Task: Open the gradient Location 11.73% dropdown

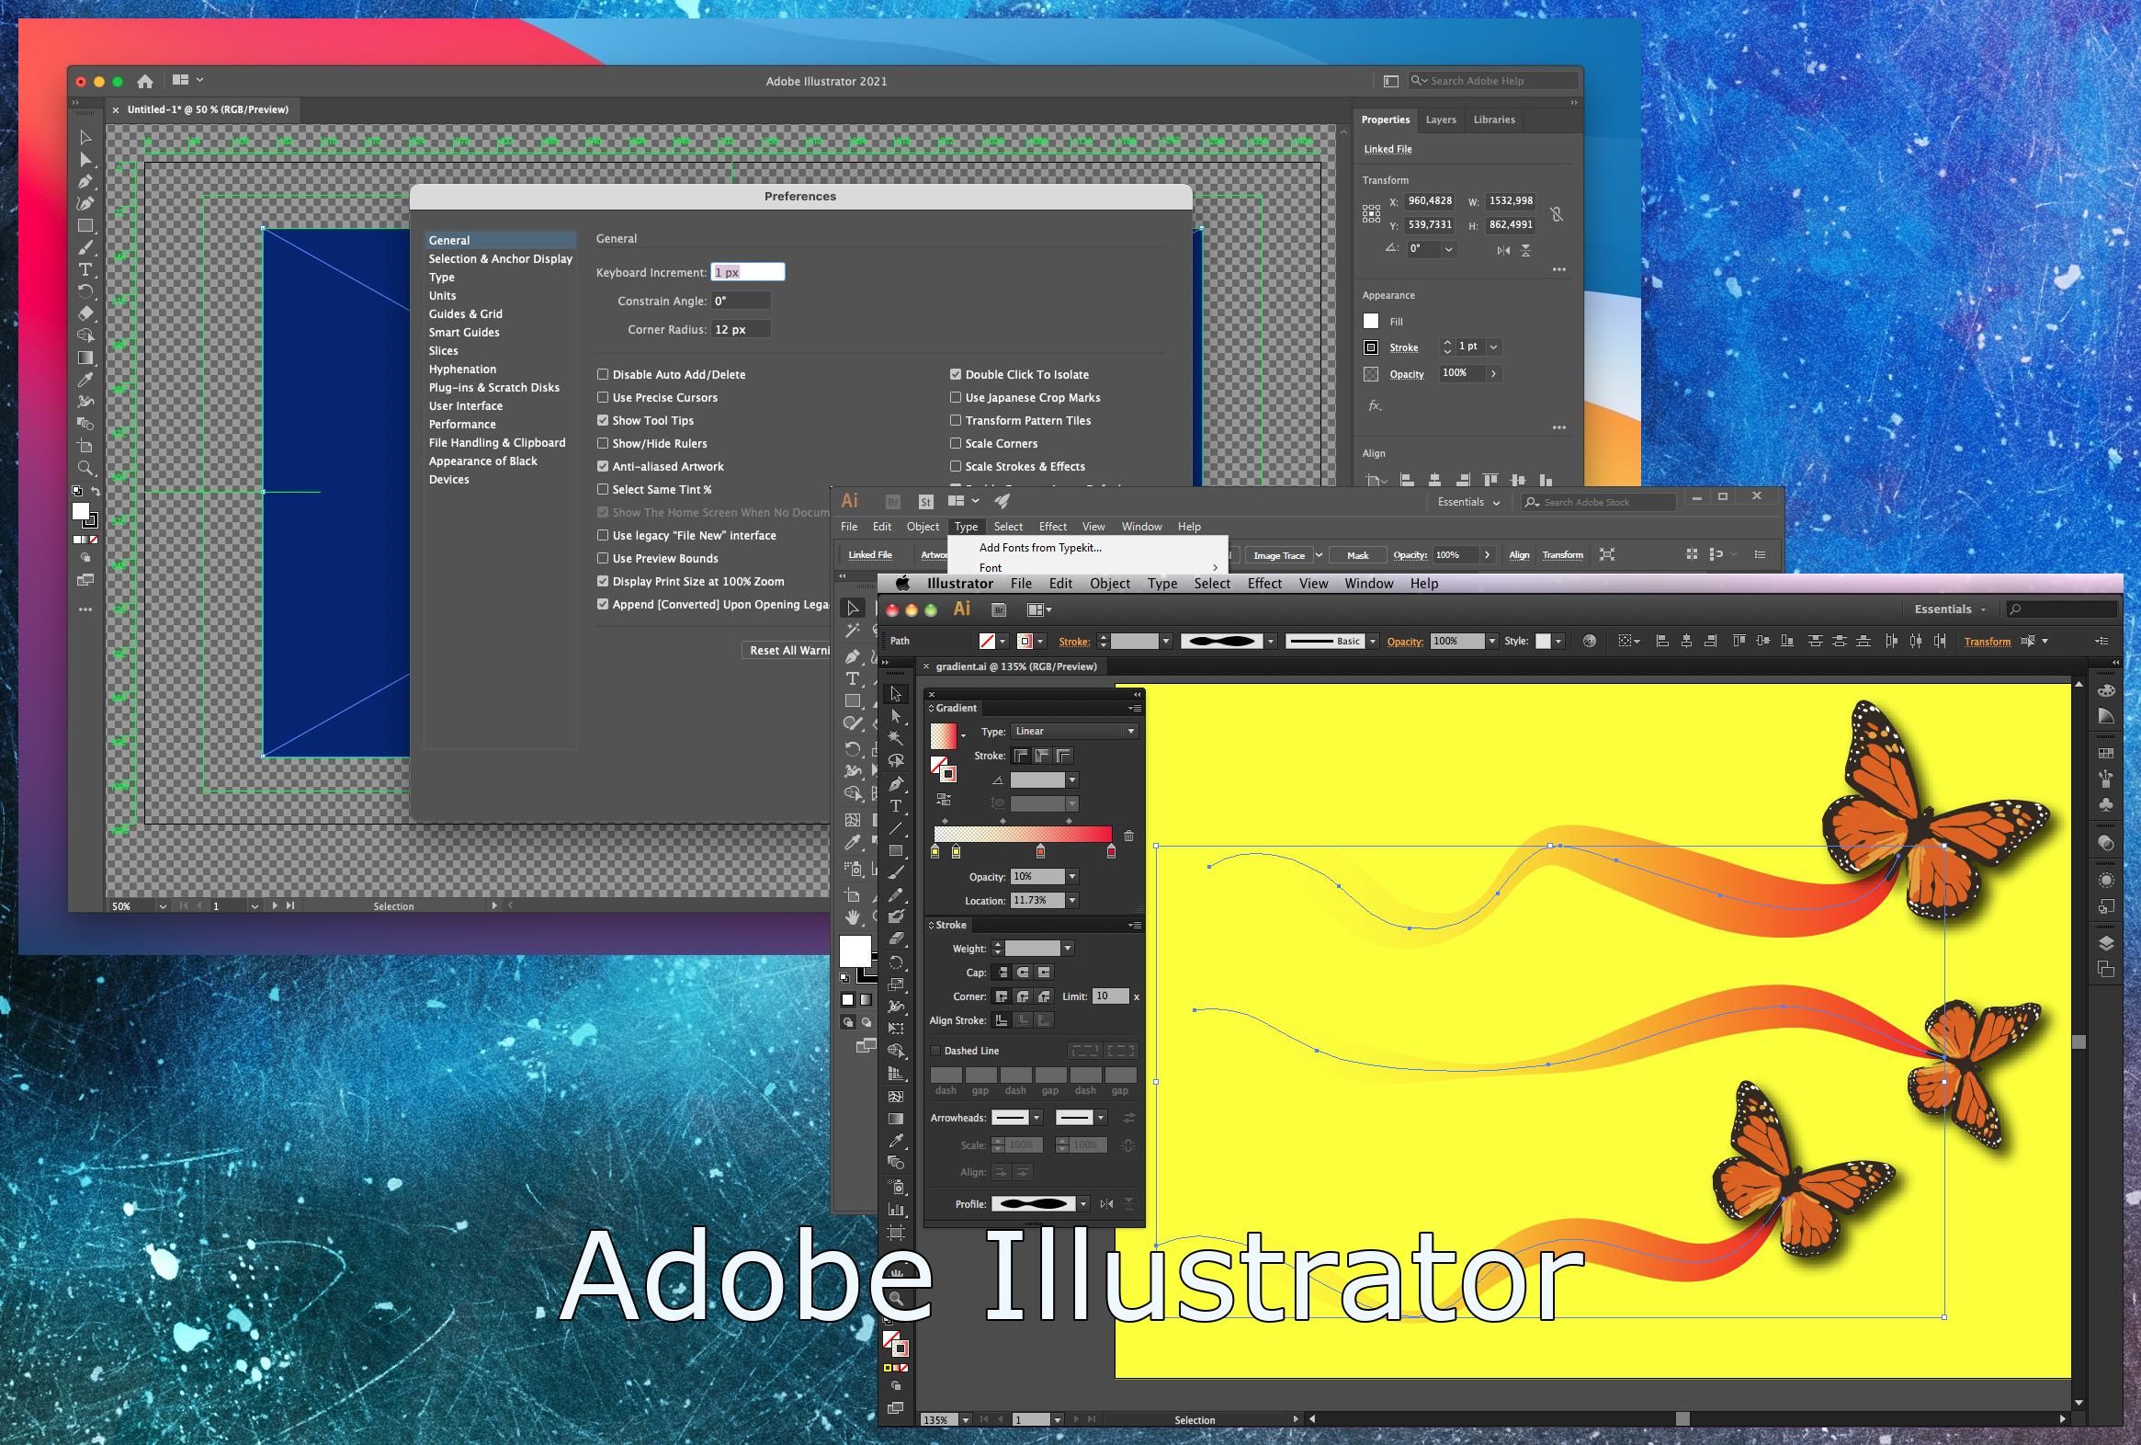Action: (x=1071, y=900)
